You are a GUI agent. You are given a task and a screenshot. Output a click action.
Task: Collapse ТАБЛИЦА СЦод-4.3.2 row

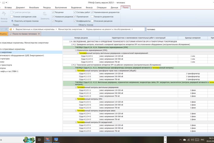tap(74, 83)
